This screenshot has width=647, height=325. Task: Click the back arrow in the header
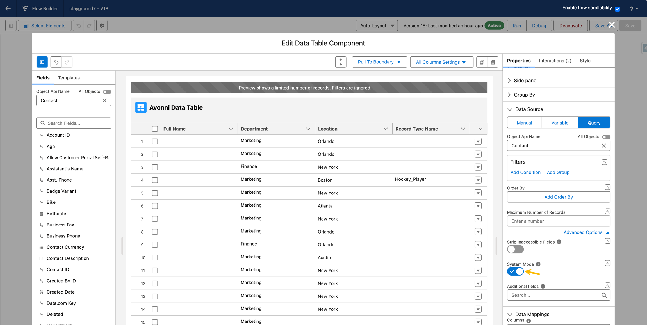[x=8, y=8]
